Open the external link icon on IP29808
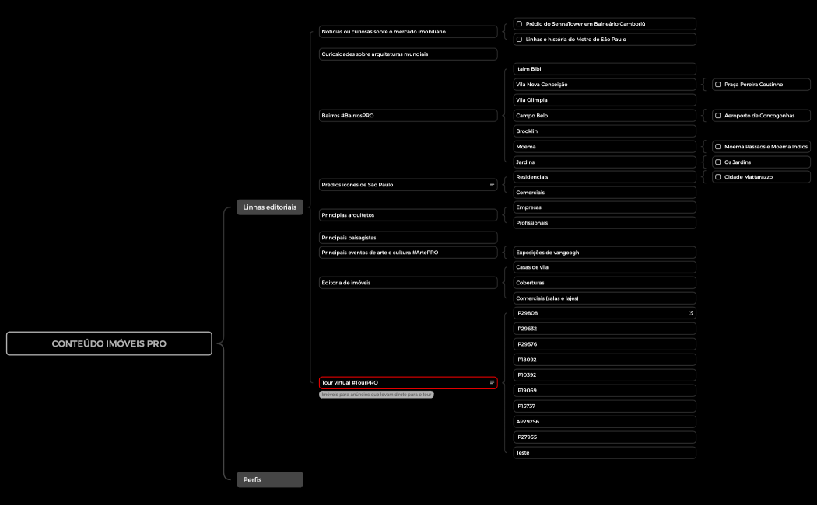This screenshot has height=505, width=817. (x=690, y=313)
